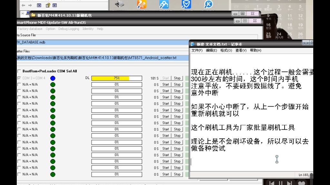Click the Ln 183 status bar entry in Notepad
Viewport: 330px width, 185px height.
[x=304, y=175]
